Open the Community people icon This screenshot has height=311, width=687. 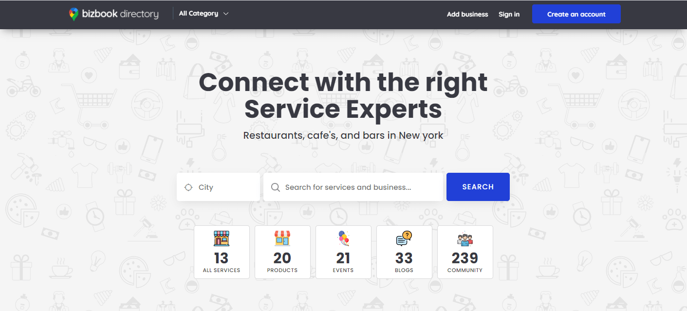pyautogui.click(x=465, y=238)
